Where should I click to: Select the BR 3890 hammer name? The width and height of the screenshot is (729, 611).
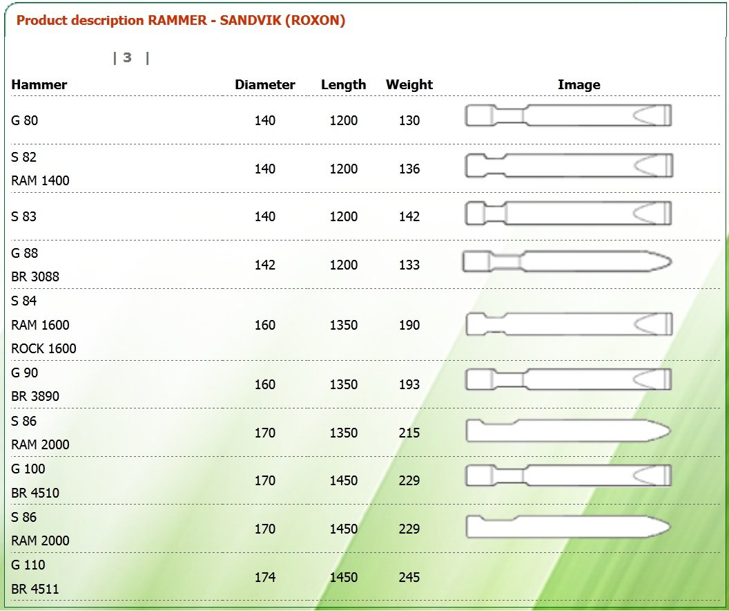pyautogui.click(x=35, y=397)
